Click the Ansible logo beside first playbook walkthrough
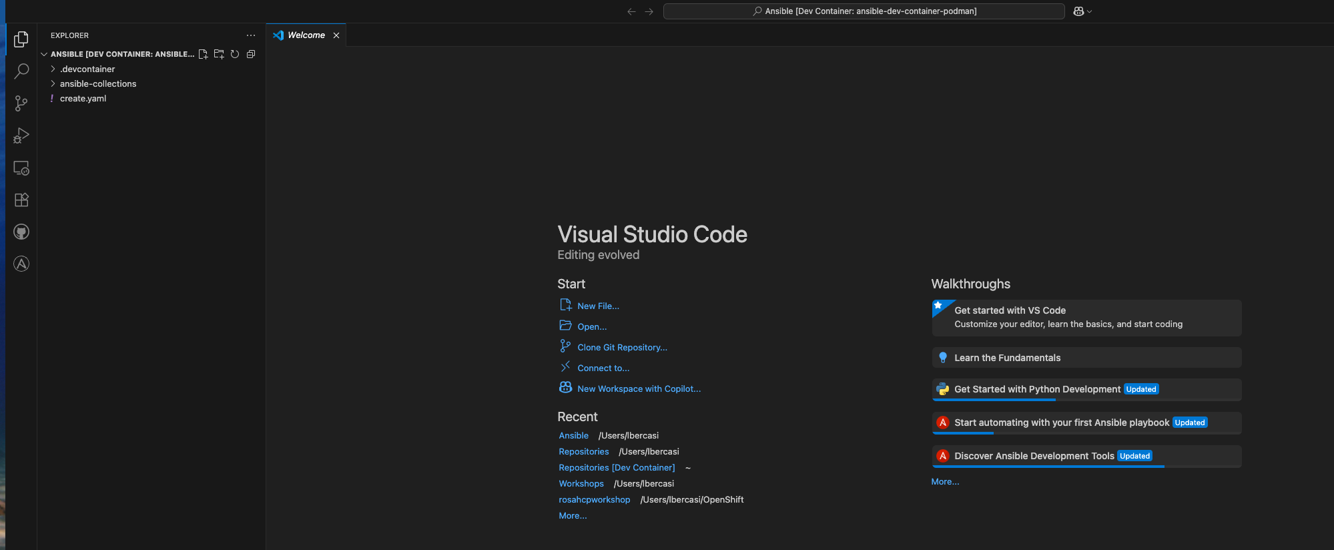Image resolution: width=1334 pixels, height=550 pixels. pos(942,423)
